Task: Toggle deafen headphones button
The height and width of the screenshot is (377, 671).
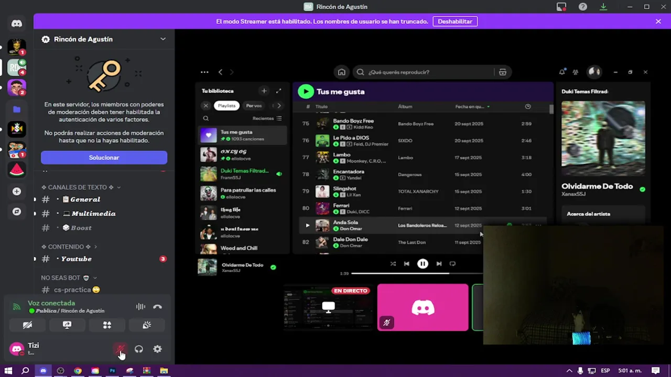Action: (139, 349)
